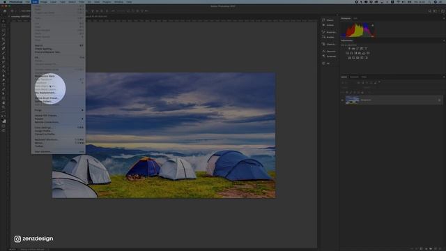Toggle lock image pixels in Layers panel
This screenshot has height=251, width=446.
coord(351,92)
